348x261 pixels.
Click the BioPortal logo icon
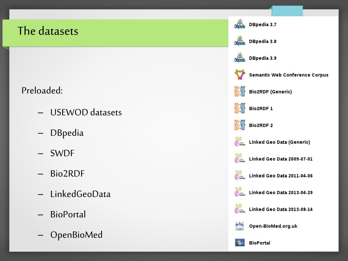click(x=240, y=243)
